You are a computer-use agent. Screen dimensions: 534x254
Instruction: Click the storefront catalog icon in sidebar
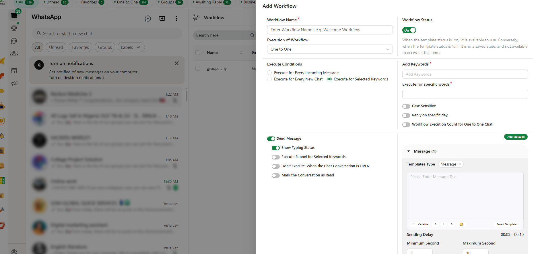[14, 71]
